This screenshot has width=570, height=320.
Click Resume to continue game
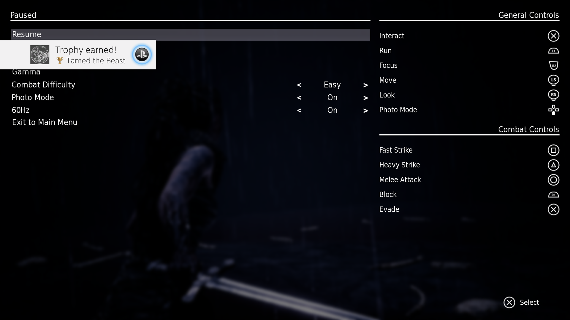[190, 34]
